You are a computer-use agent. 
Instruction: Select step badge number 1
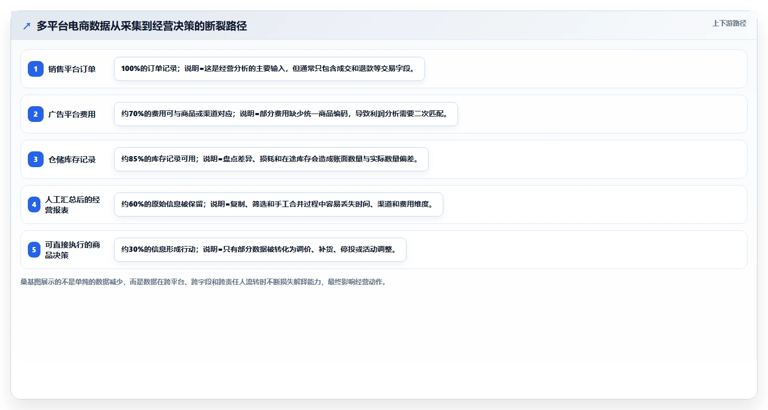click(36, 69)
